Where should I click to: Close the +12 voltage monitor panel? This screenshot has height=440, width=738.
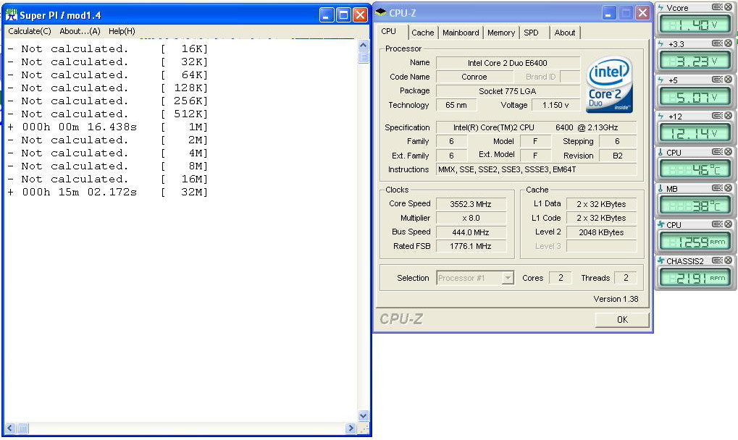[728, 116]
